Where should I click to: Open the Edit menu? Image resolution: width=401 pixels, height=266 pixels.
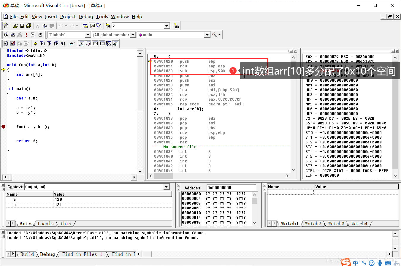pos(25,17)
